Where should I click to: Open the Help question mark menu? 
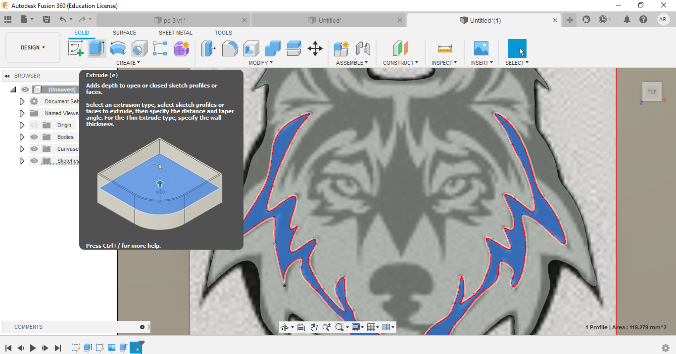coord(643,19)
